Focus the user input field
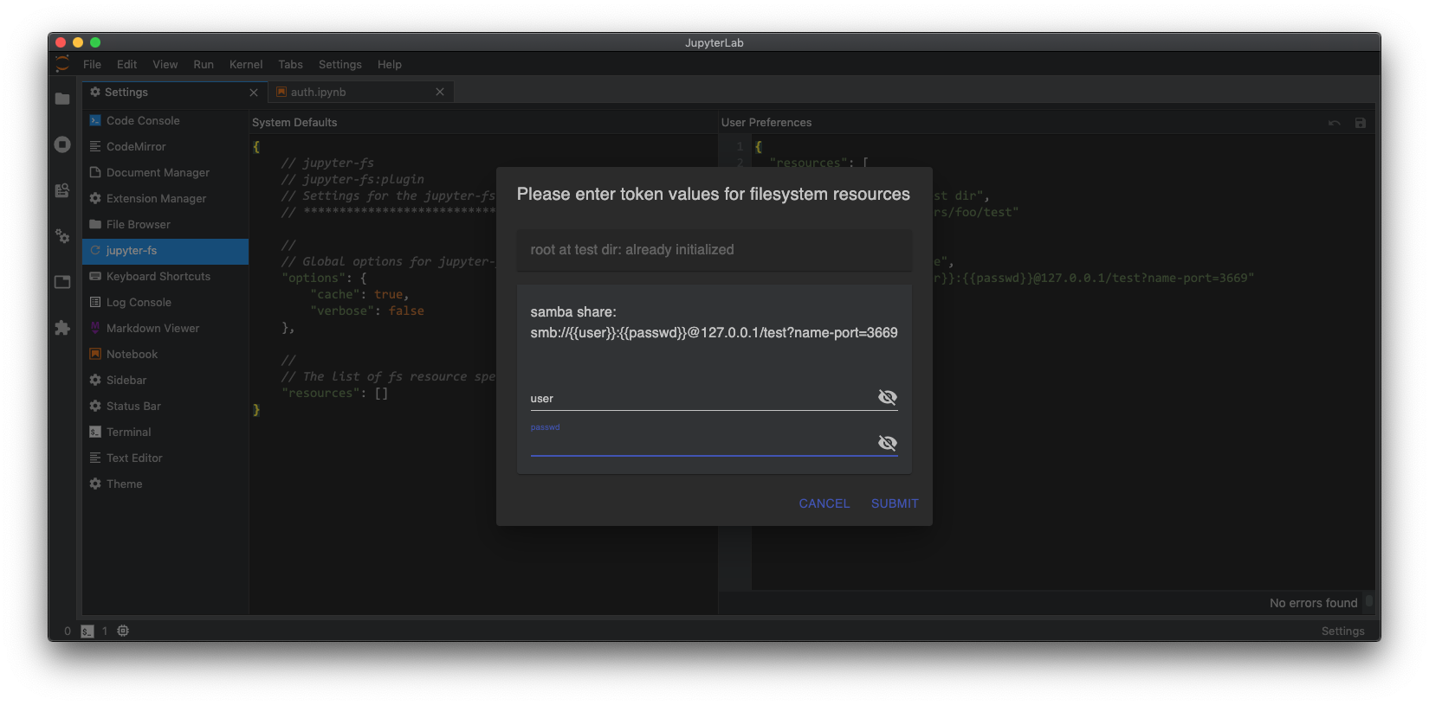The width and height of the screenshot is (1429, 705). pyautogui.click(x=700, y=398)
